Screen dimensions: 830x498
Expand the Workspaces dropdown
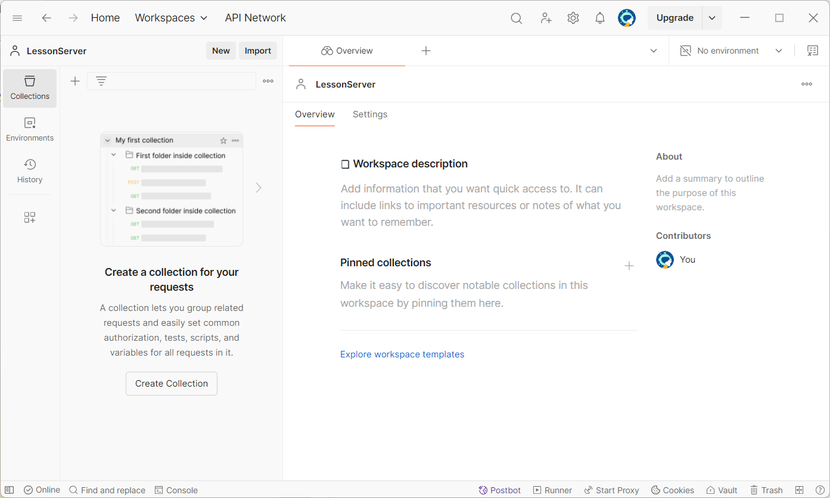click(171, 18)
